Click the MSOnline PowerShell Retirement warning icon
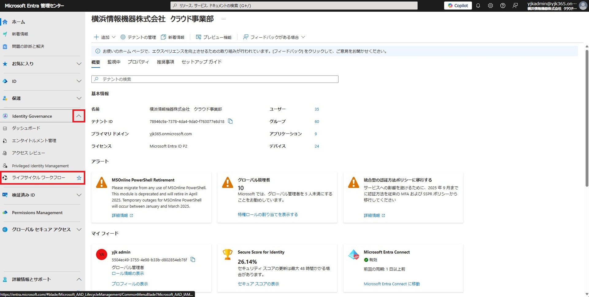 pyautogui.click(x=102, y=182)
